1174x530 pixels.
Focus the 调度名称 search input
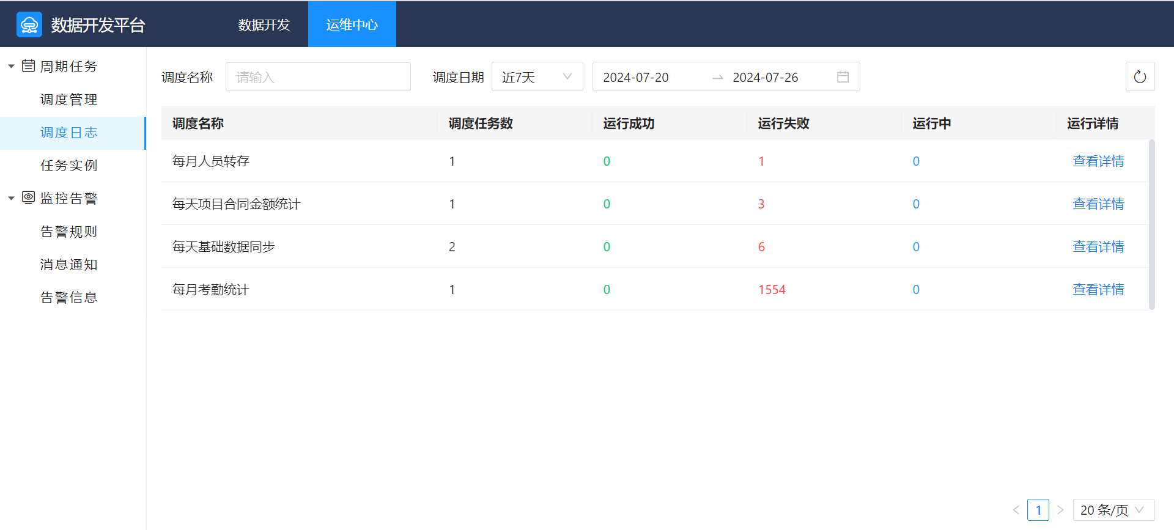(318, 77)
